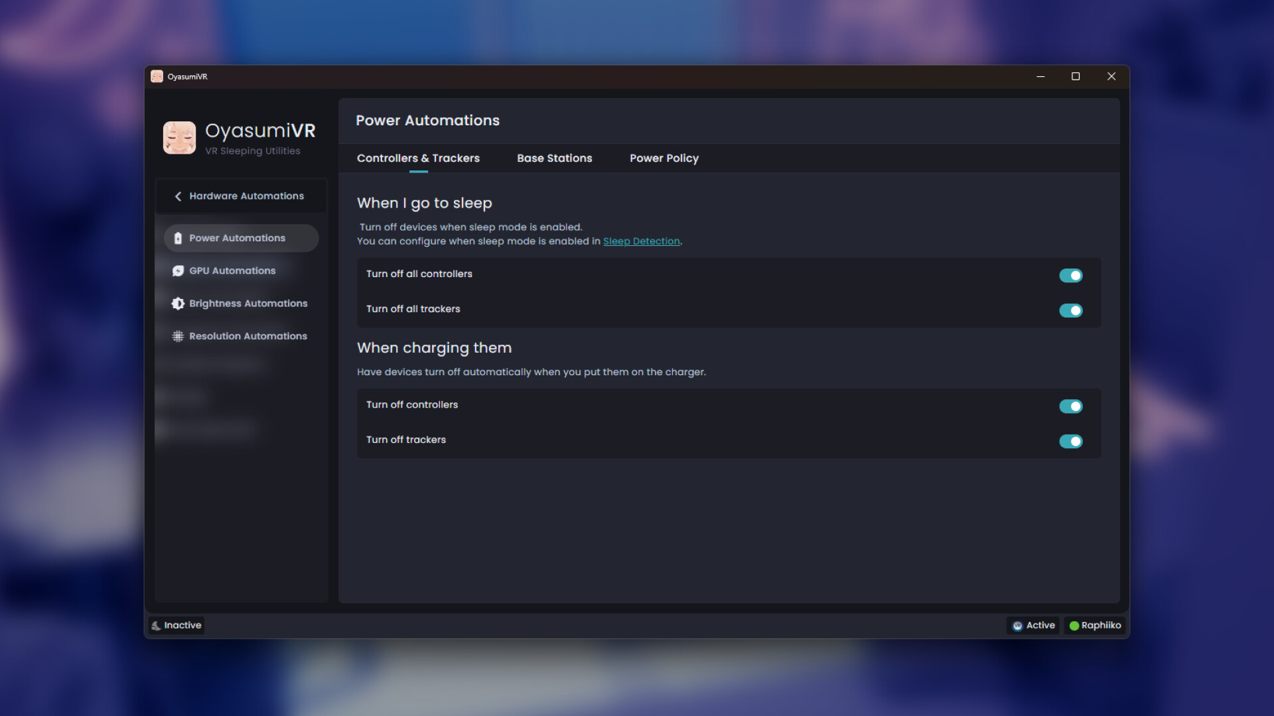
Task: Open the Power Policy tab
Action: 664,158
